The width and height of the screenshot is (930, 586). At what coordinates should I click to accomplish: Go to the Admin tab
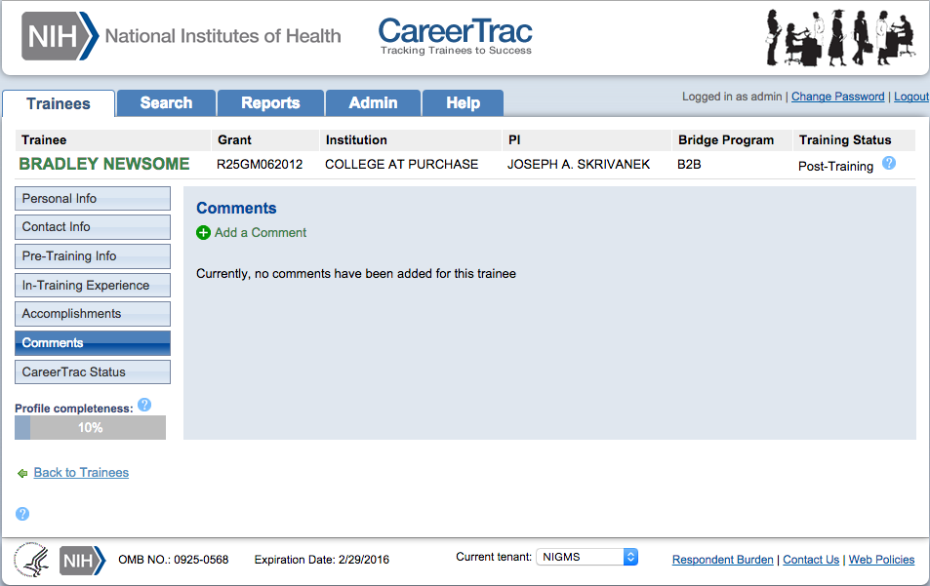(x=373, y=103)
